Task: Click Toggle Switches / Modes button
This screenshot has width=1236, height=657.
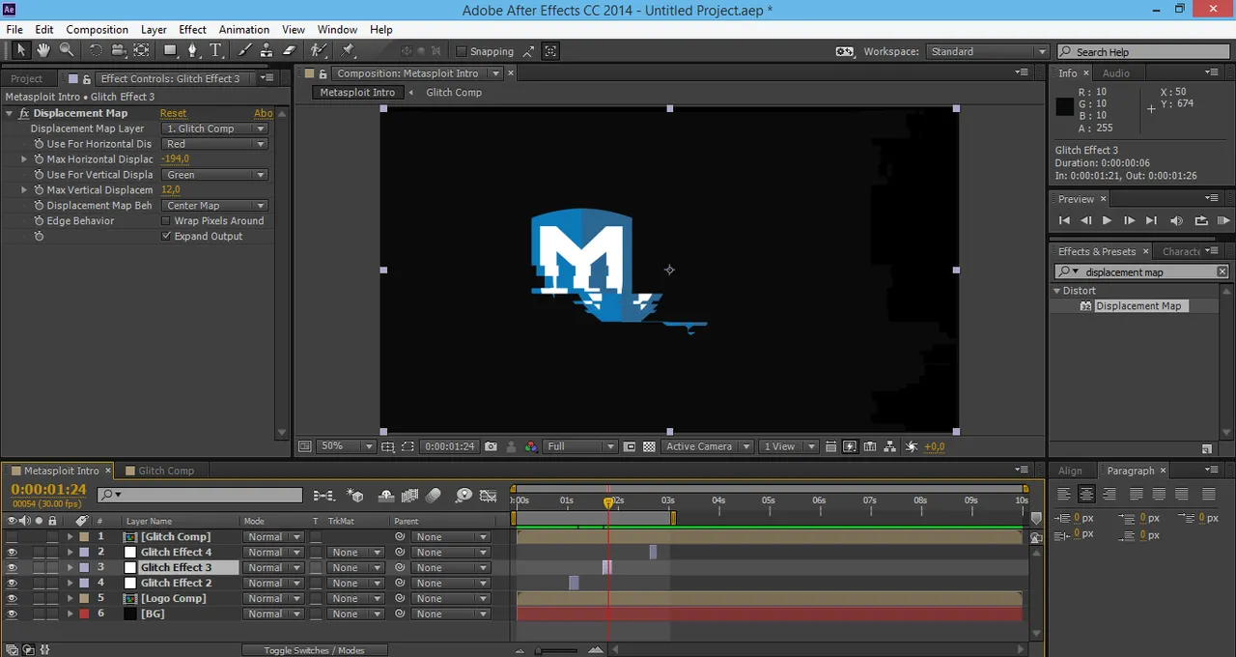Action: [x=314, y=650]
